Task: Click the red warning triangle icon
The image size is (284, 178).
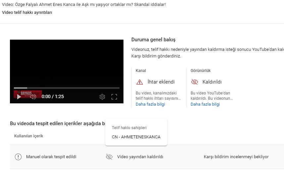Action: point(139,82)
